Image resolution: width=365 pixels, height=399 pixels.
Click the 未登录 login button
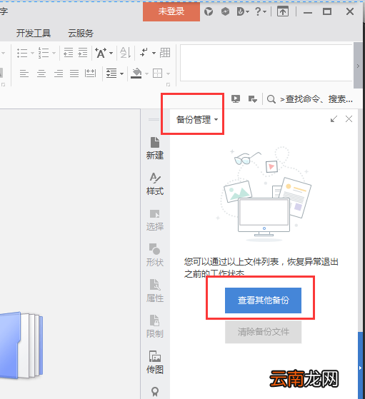point(171,11)
